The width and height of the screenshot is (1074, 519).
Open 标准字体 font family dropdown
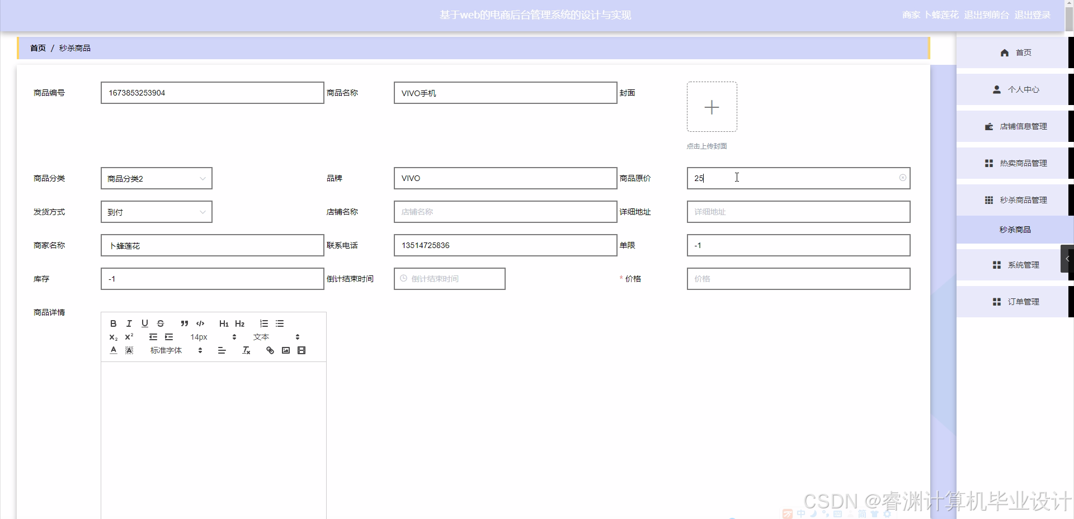pos(176,350)
